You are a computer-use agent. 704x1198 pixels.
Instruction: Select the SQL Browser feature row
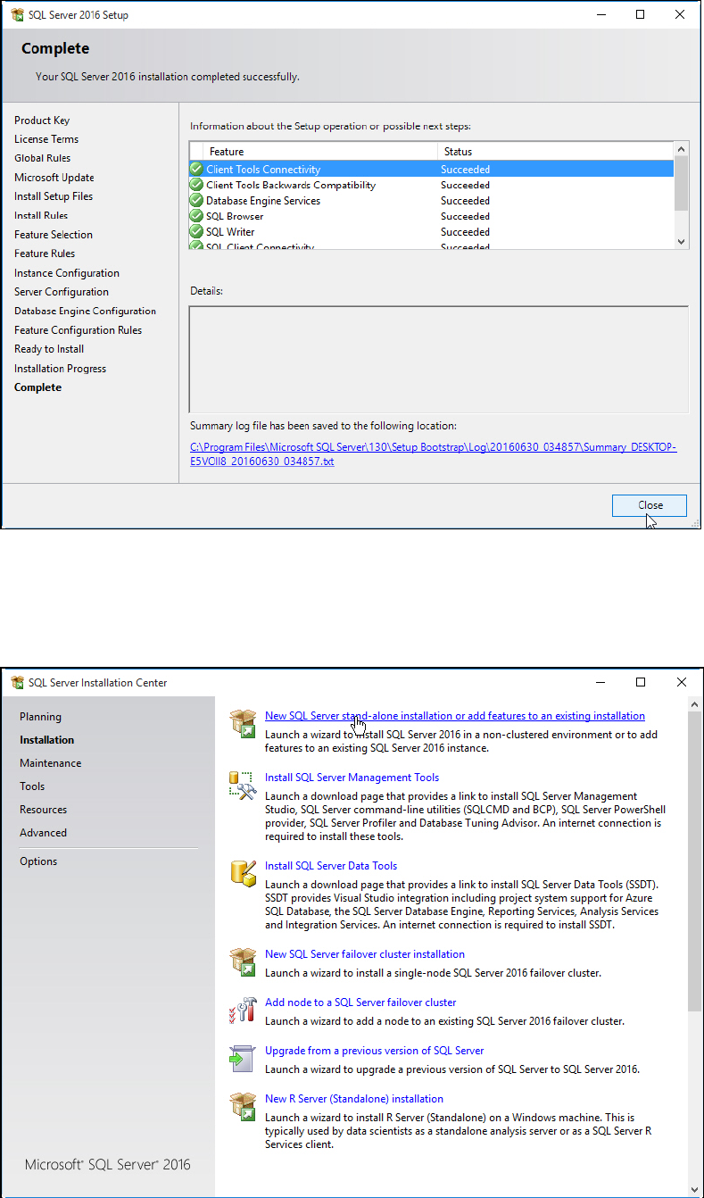coord(431,216)
